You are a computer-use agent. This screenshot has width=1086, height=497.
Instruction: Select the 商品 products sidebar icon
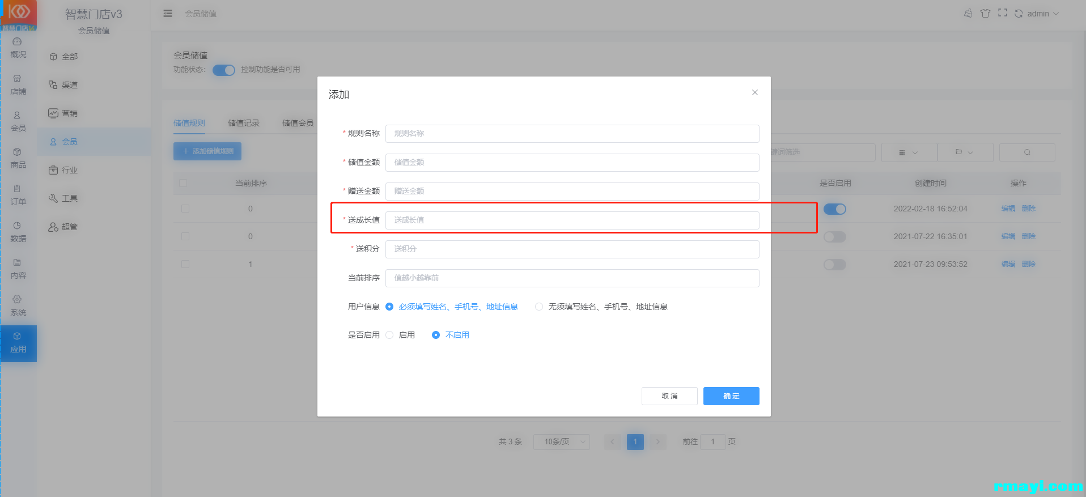(x=17, y=152)
